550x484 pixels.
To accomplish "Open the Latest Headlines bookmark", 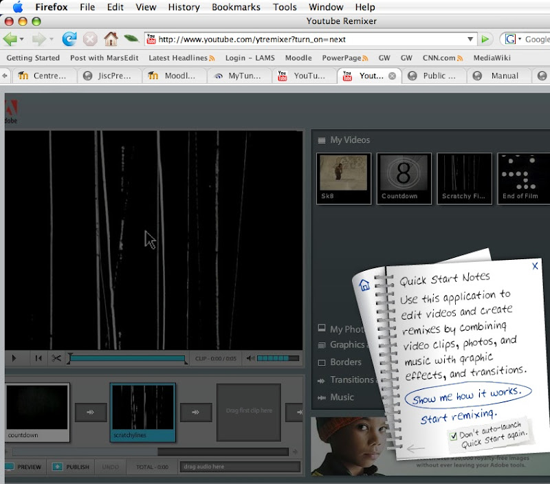I will [181, 58].
